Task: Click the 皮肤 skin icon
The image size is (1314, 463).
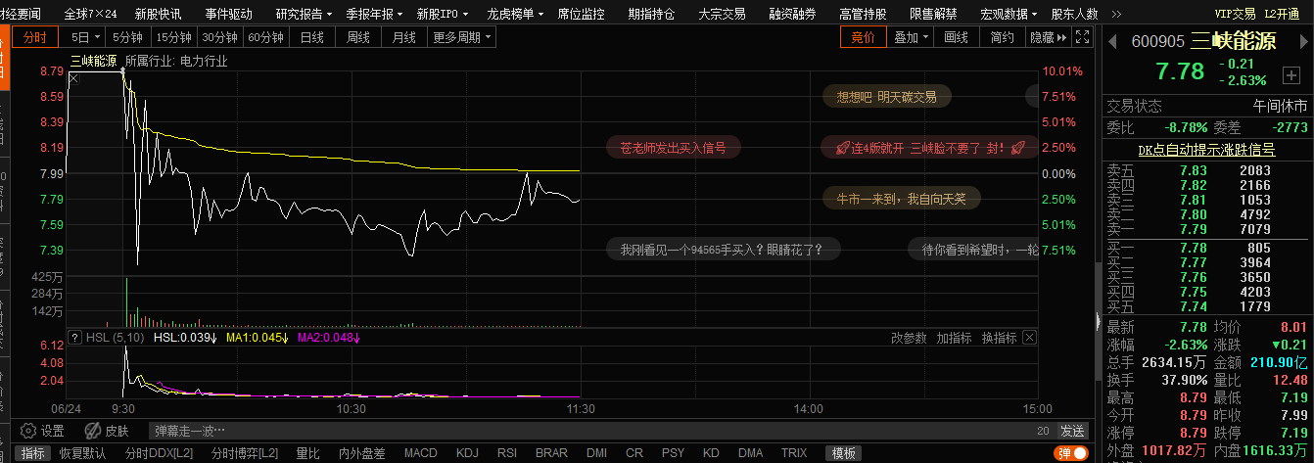Action: [x=94, y=431]
